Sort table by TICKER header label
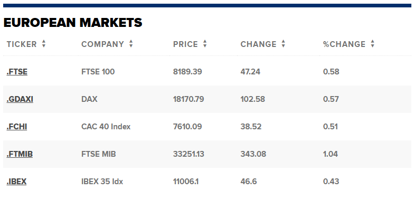The height and width of the screenshot is (209, 414). (x=22, y=44)
